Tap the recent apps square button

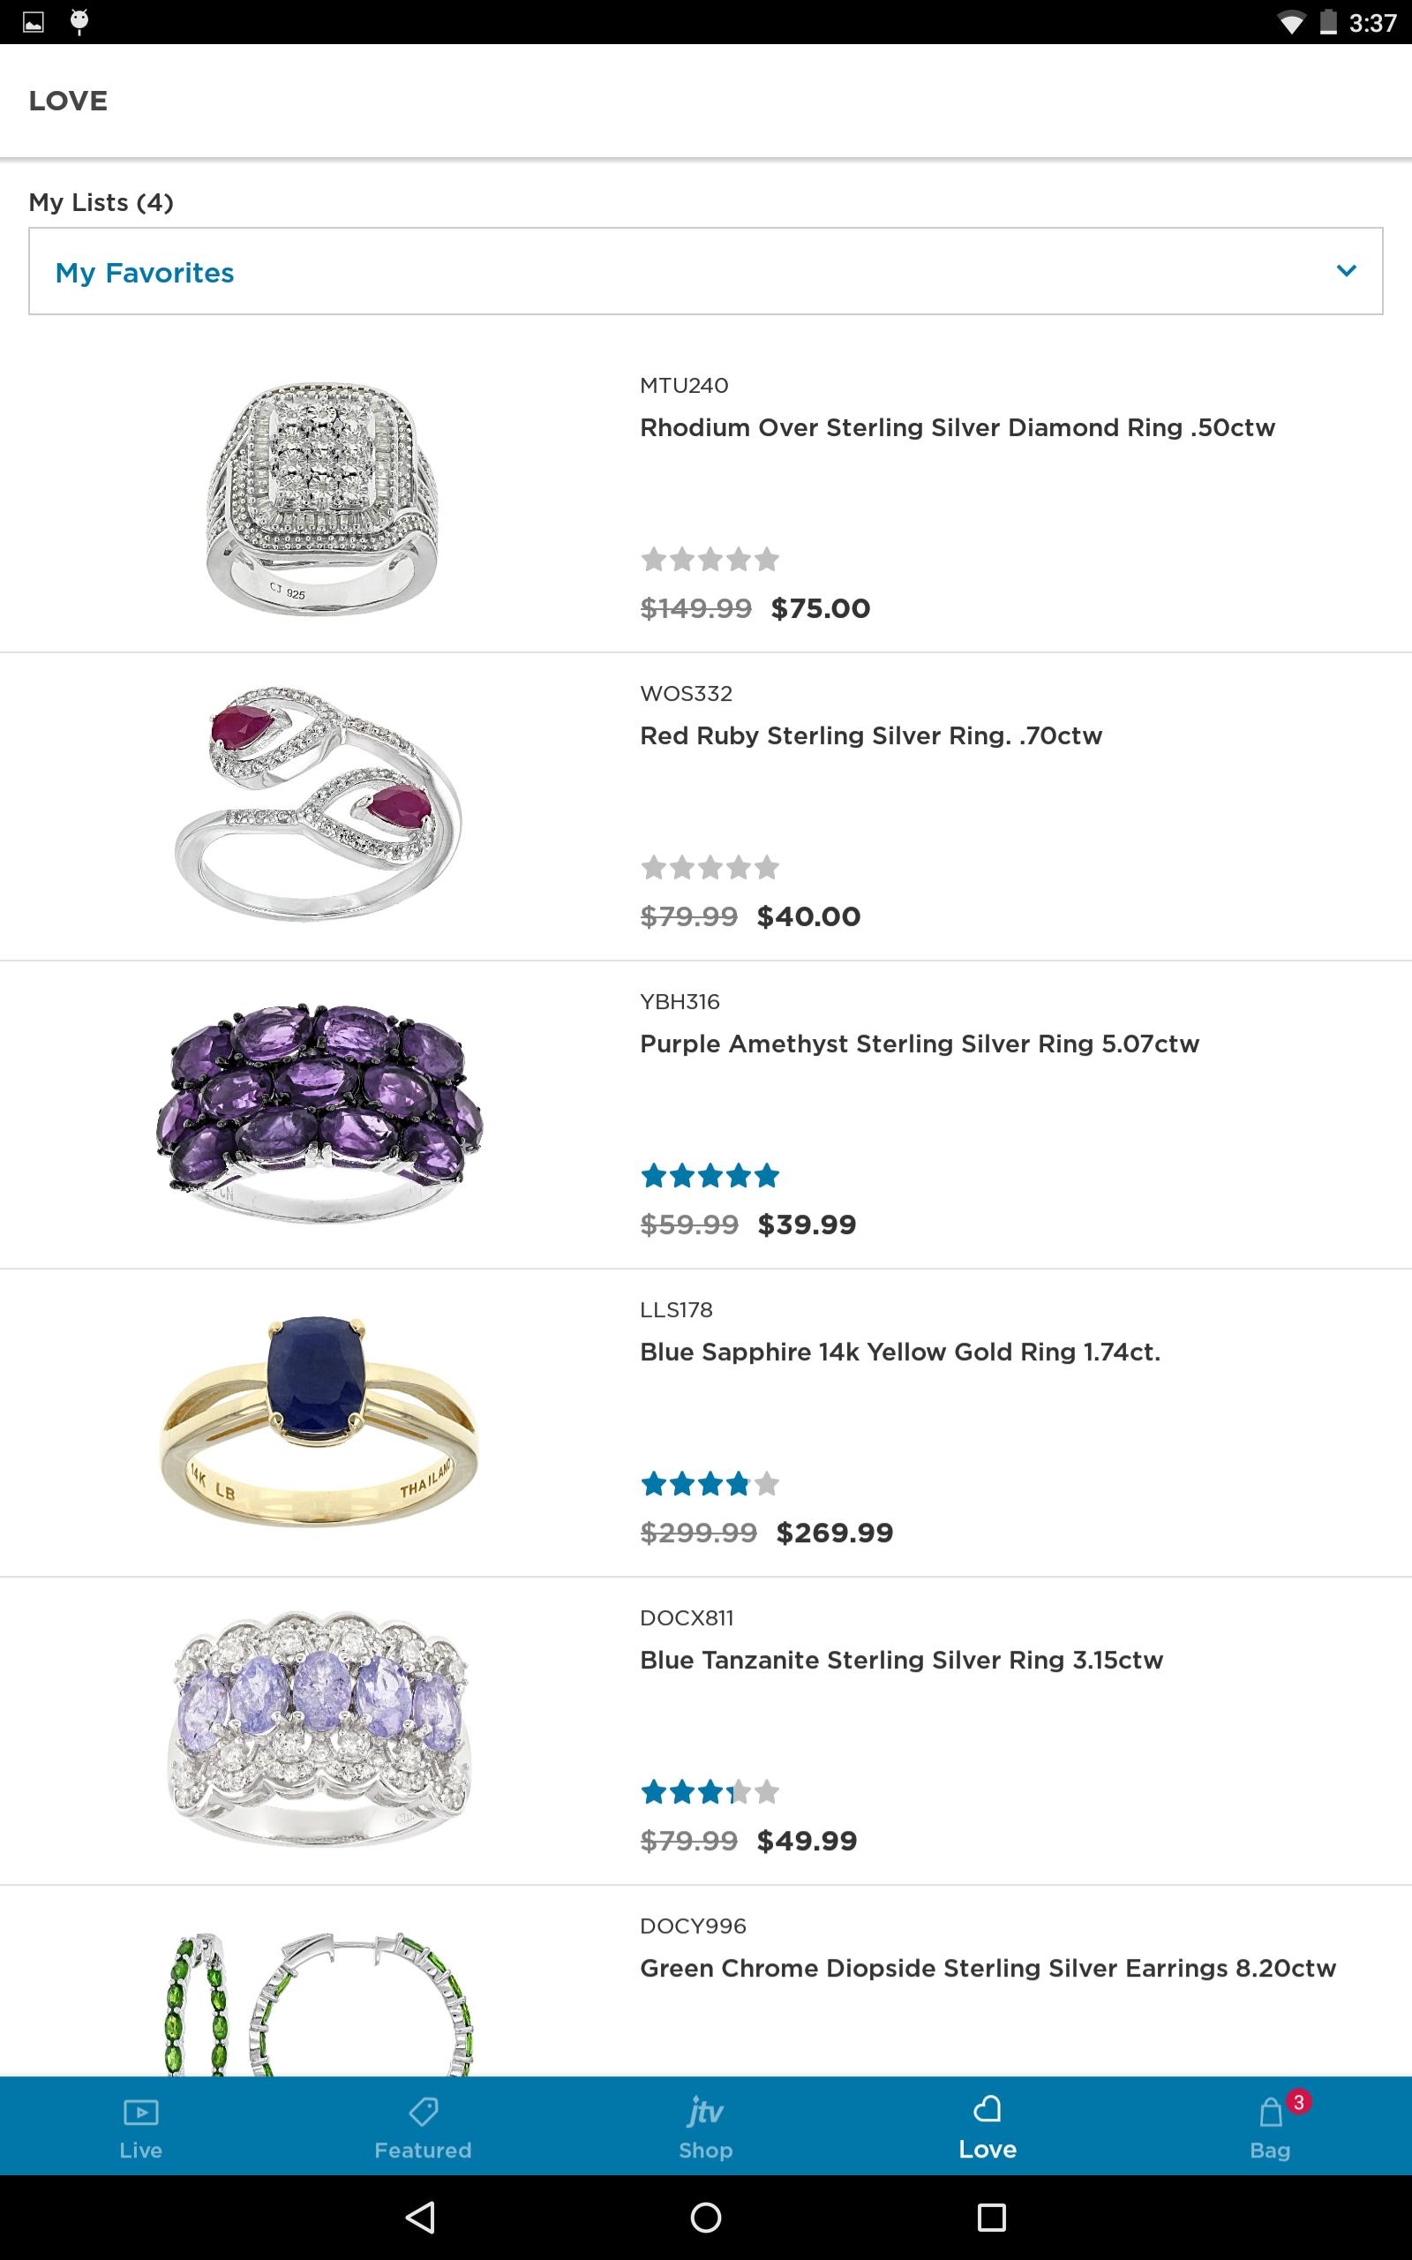click(x=991, y=2217)
